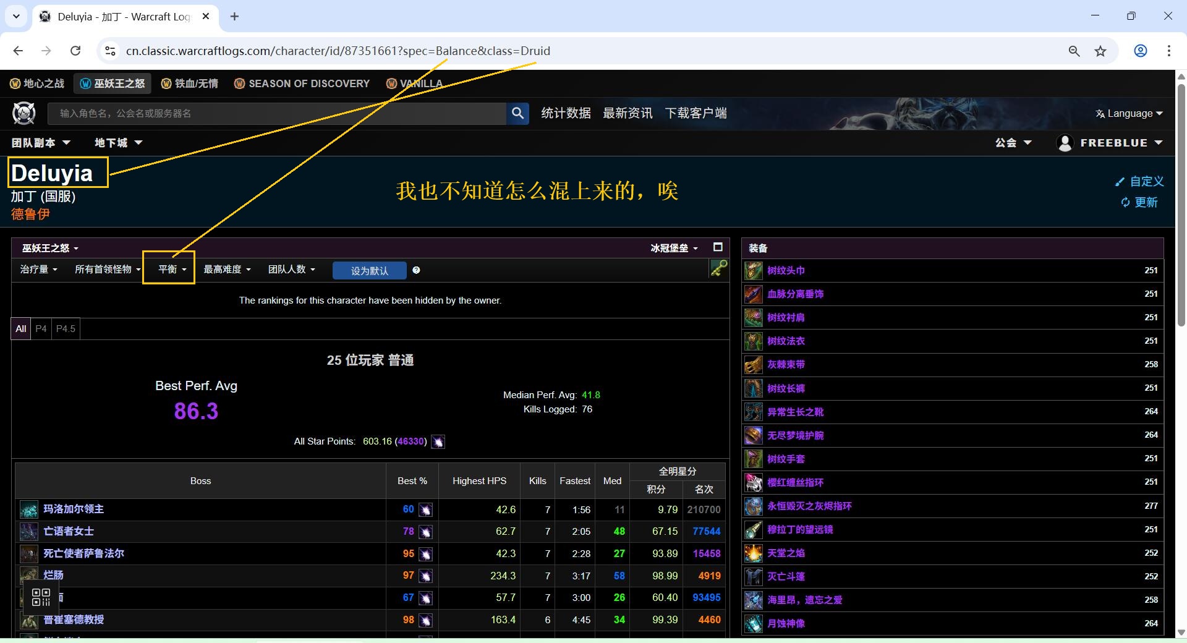
Task: Click the 树纹法衣 item icon
Action: tap(753, 341)
